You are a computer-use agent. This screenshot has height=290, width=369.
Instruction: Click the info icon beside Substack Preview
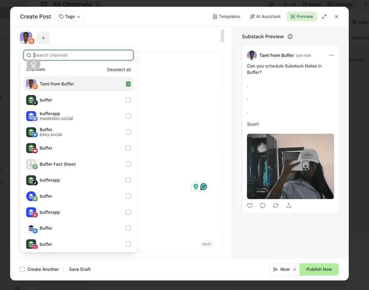(290, 37)
